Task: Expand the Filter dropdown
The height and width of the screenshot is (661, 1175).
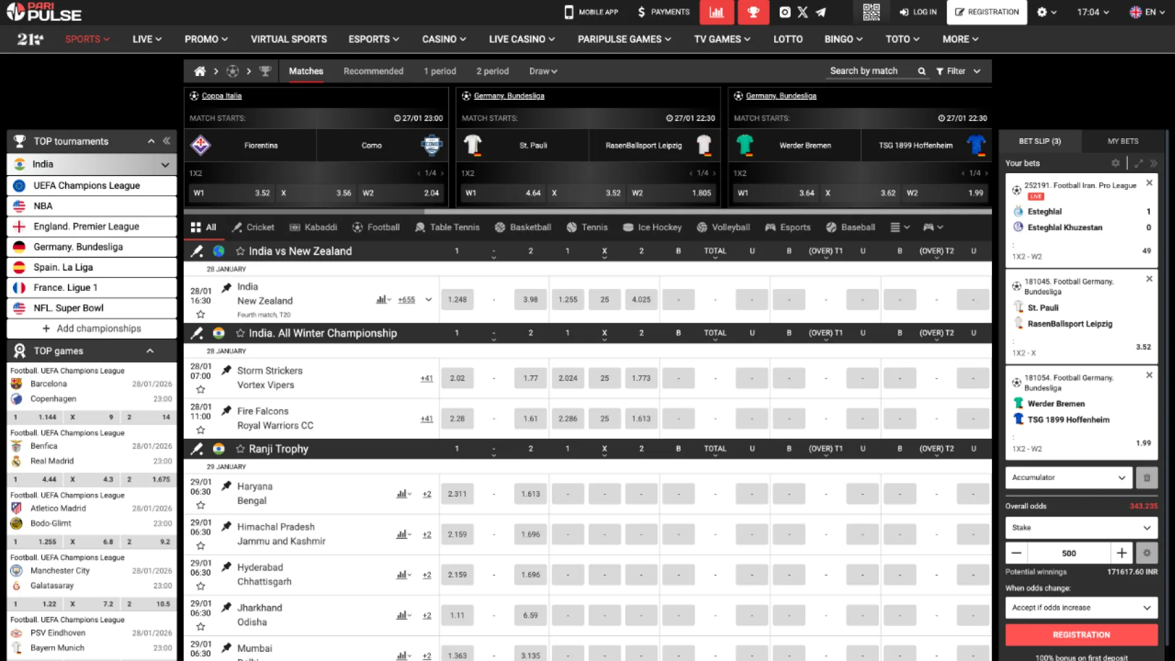Action: pos(958,71)
